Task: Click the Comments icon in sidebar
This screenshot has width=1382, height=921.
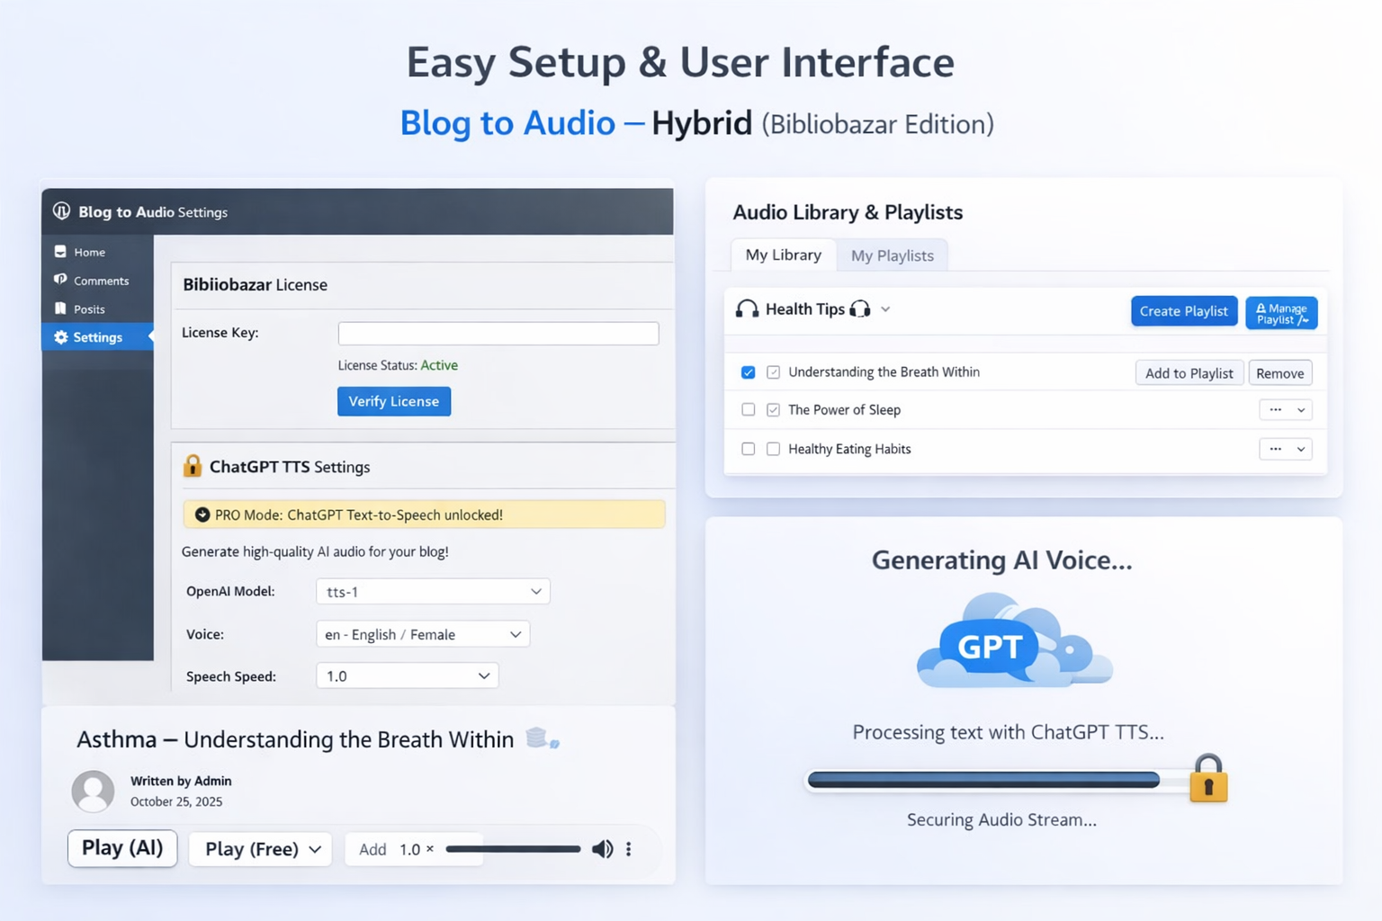Action: pos(60,280)
